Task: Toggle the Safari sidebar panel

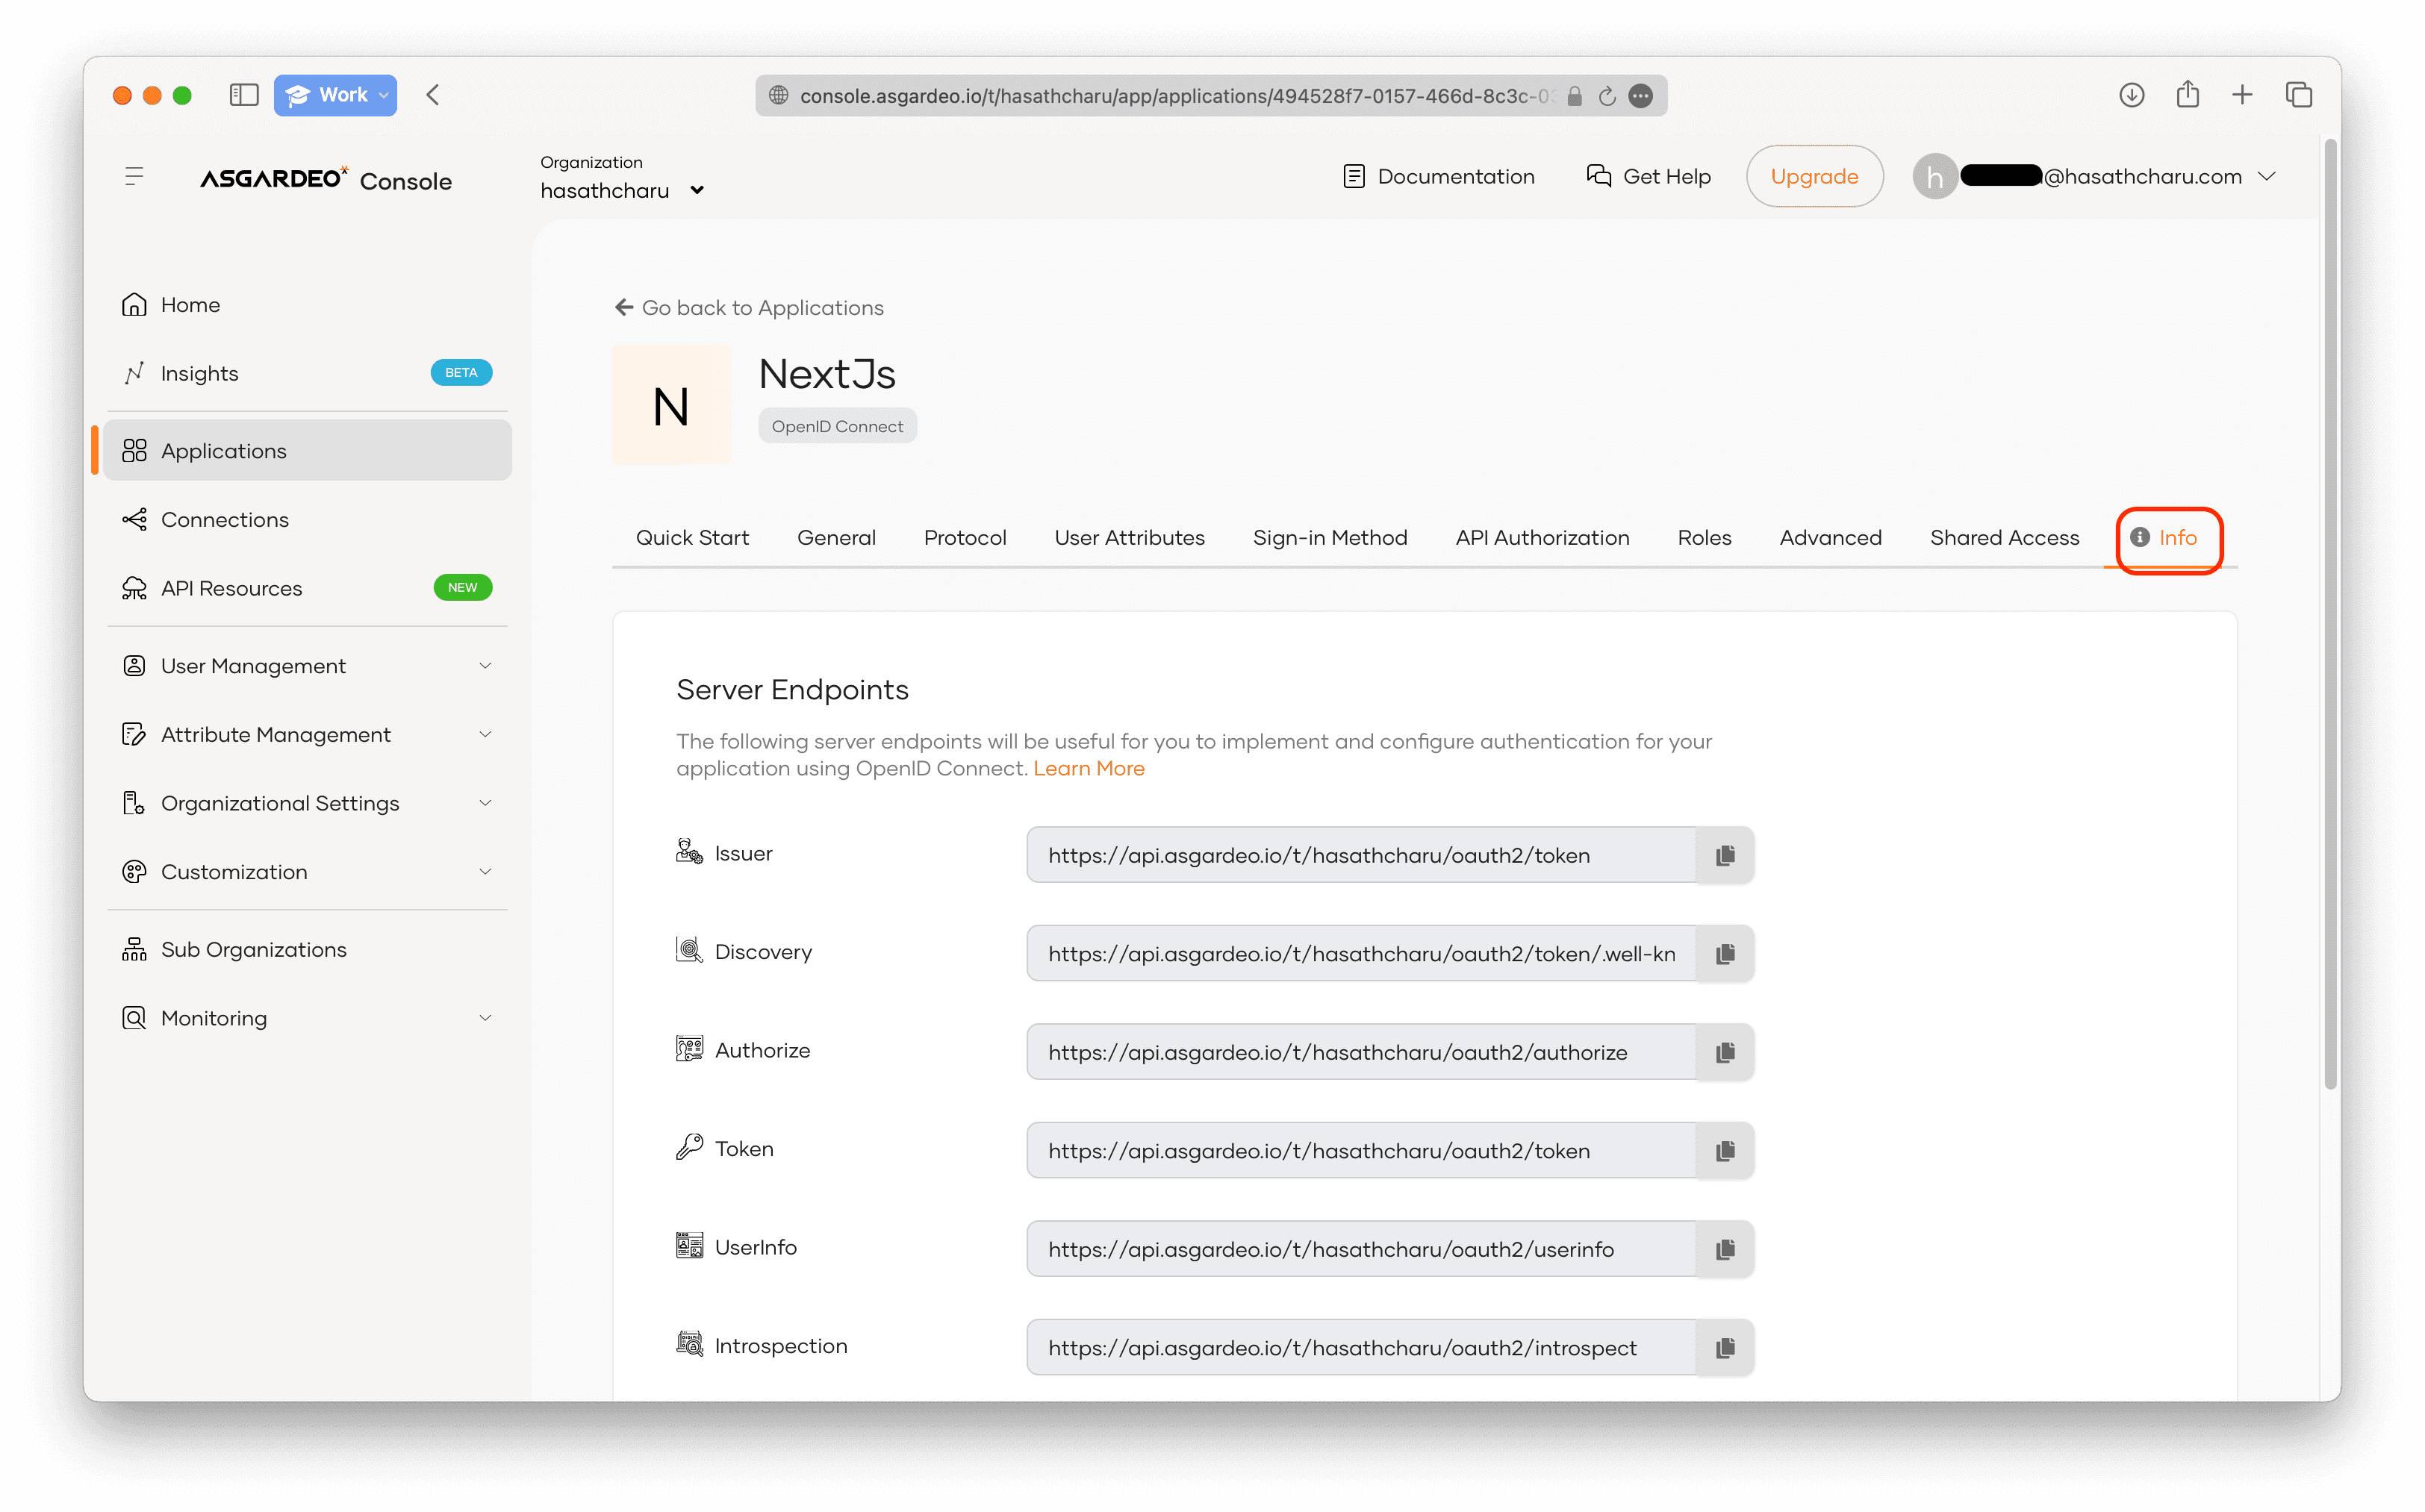Action: coord(243,95)
